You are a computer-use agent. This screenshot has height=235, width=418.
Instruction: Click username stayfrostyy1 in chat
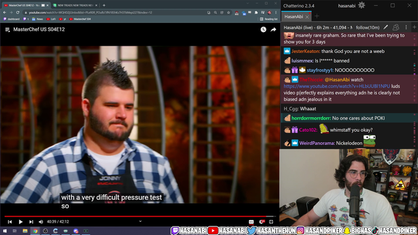(320, 70)
